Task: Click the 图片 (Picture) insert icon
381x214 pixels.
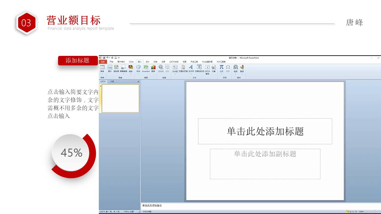Action: [x=110, y=68]
